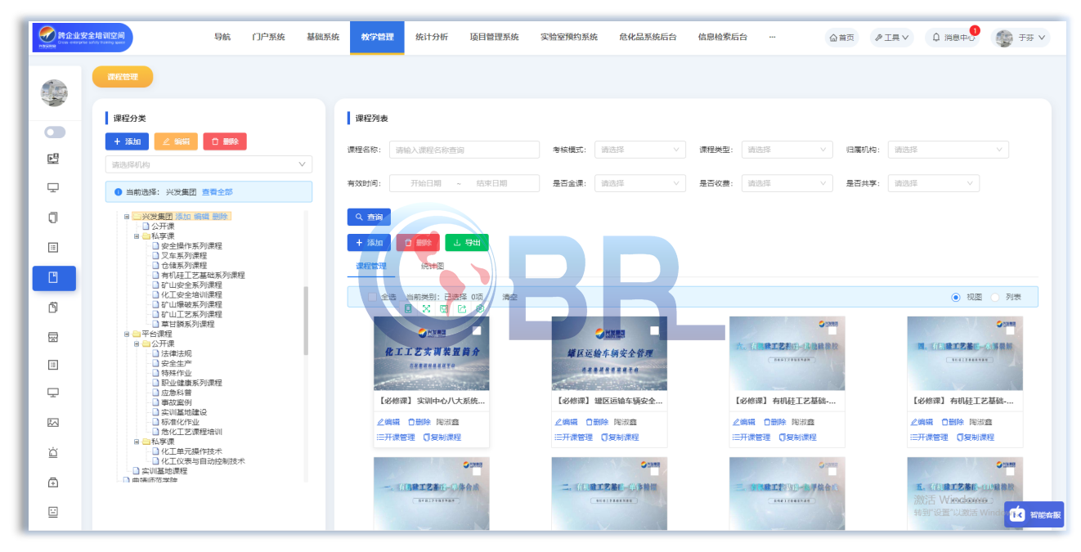This screenshot has height=552, width=1081.
Task: Open the 实验室预约系统 top menu
Action: coord(569,38)
